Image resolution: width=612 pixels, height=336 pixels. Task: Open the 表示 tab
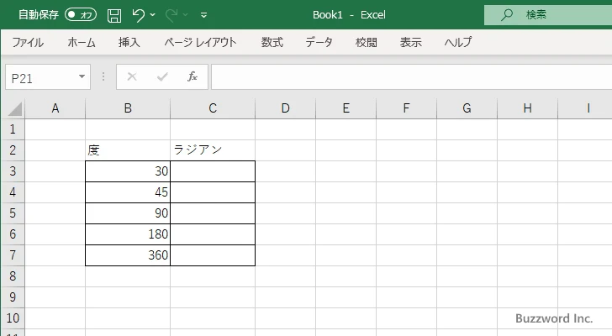410,42
